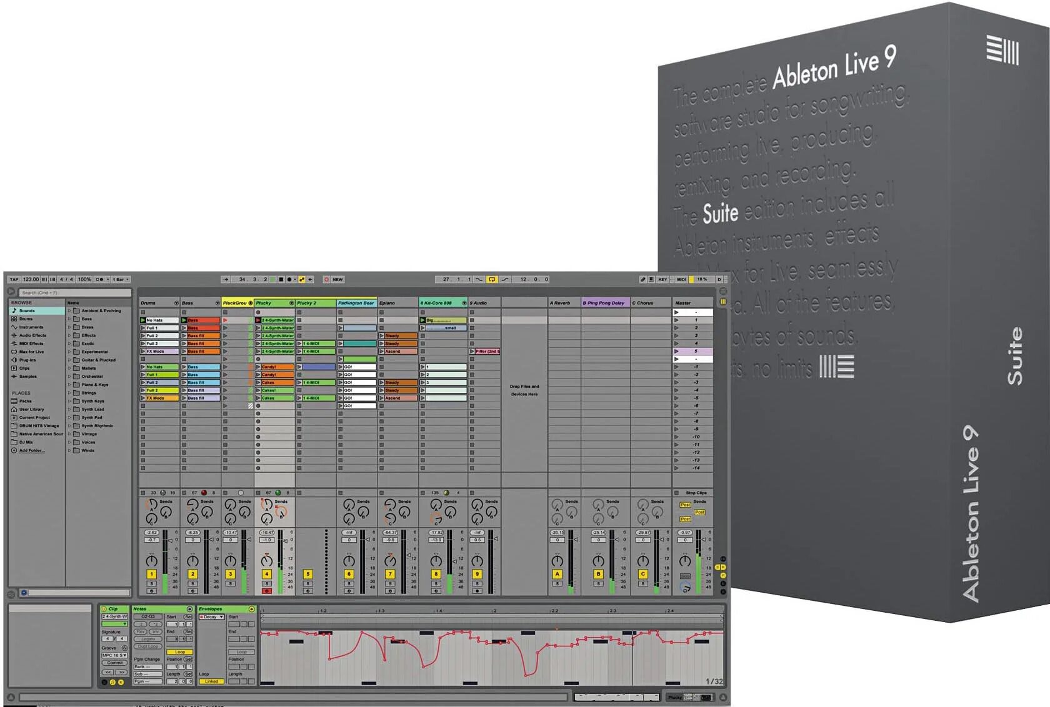Click Send A knob on Plucky
Image resolution: width=1050 pixels, height=707 pixels.
point(267,505)
